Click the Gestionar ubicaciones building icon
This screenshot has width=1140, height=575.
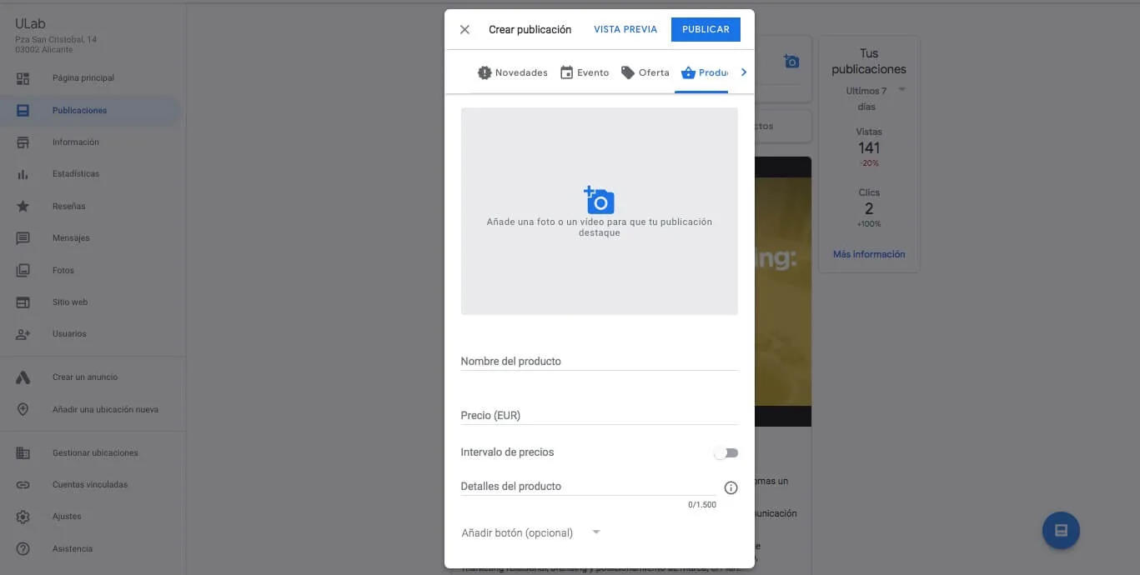tap(23, 452)
